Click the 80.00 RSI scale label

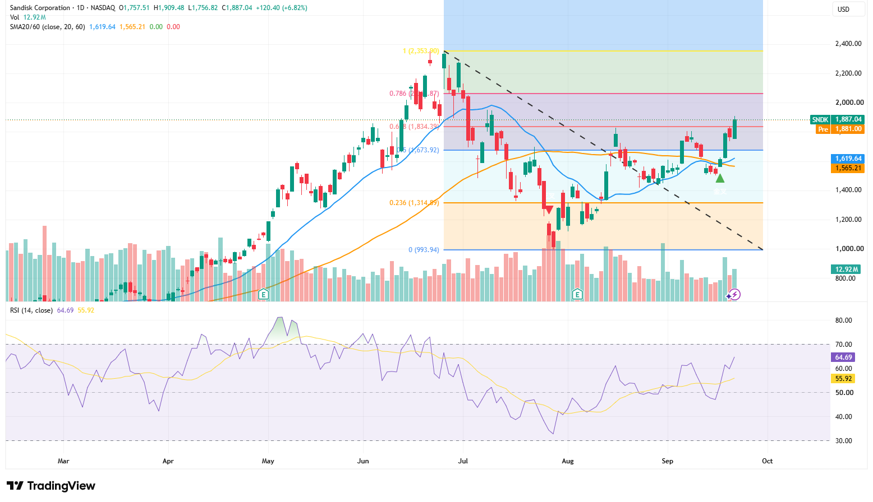tap(844, 320)
